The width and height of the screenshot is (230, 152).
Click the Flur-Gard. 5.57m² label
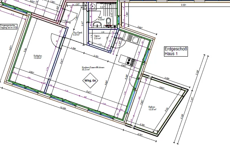76,34
